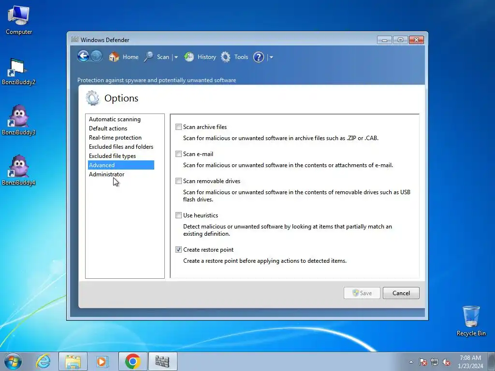
Task: Expand the Scan options dropdown arrow
Action: click(x=176, y=57)
